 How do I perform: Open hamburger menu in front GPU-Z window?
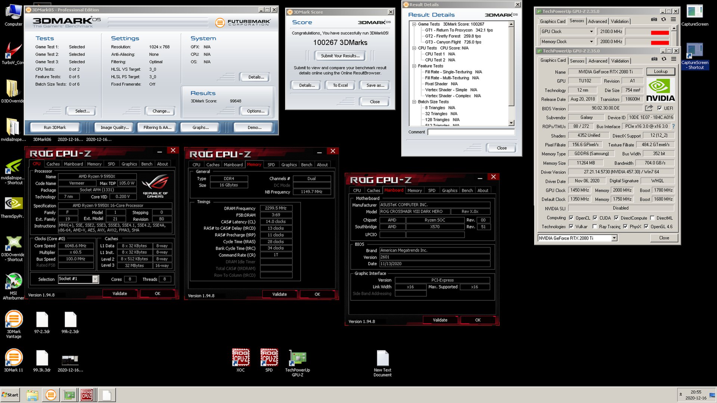(674, 59)
